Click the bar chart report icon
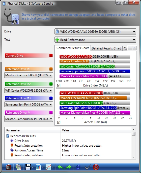141x173 pixels. [x=38, y=167]
